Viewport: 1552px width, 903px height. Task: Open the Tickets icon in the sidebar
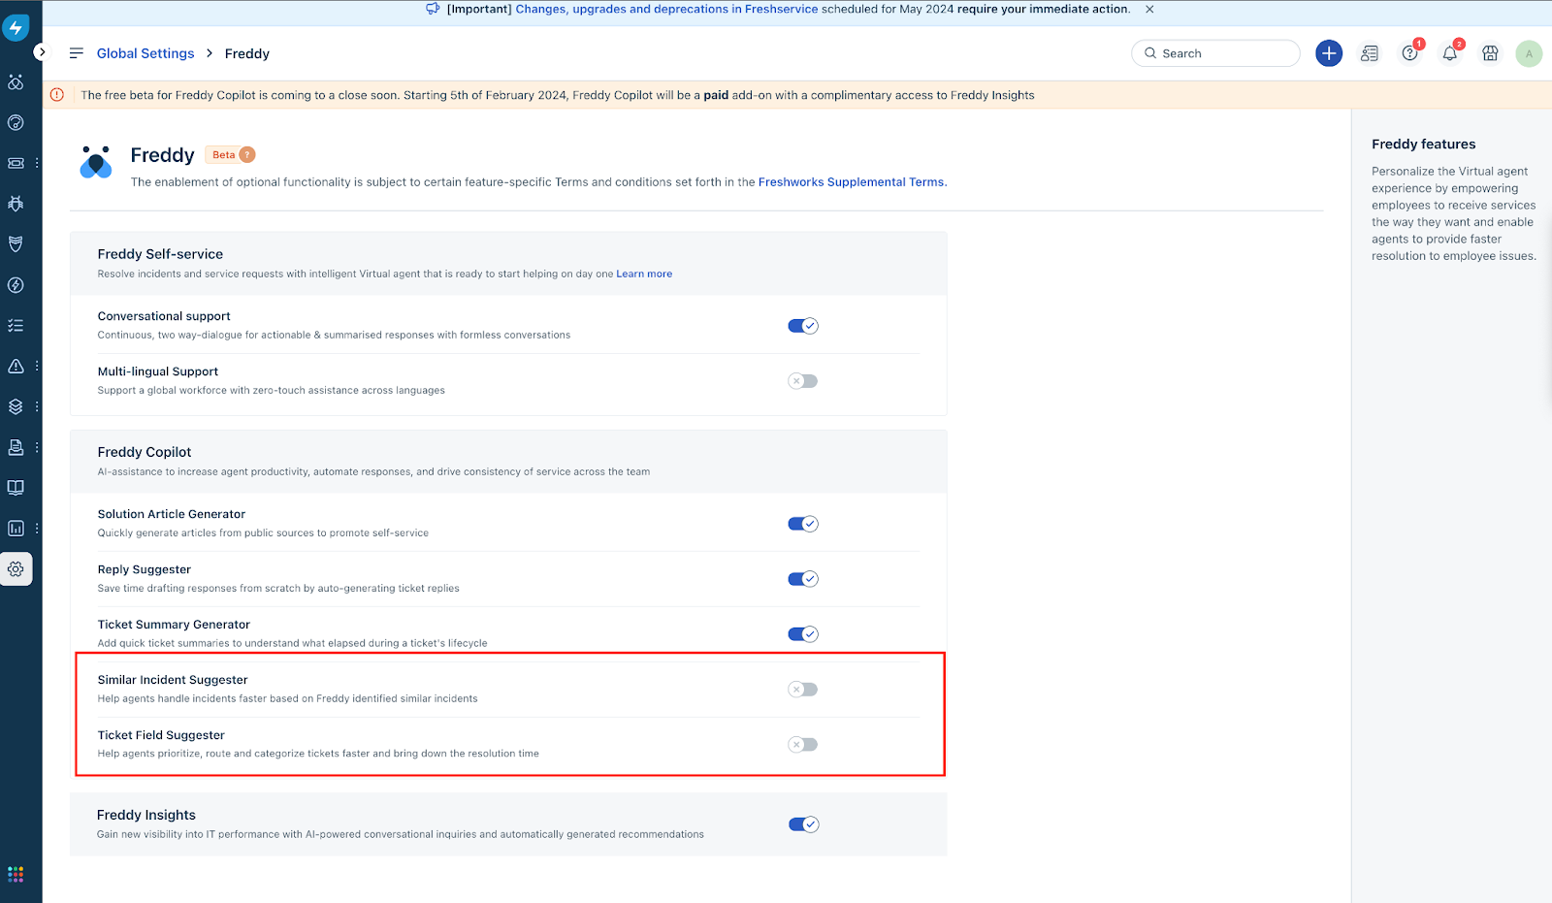tap(16, 163)
